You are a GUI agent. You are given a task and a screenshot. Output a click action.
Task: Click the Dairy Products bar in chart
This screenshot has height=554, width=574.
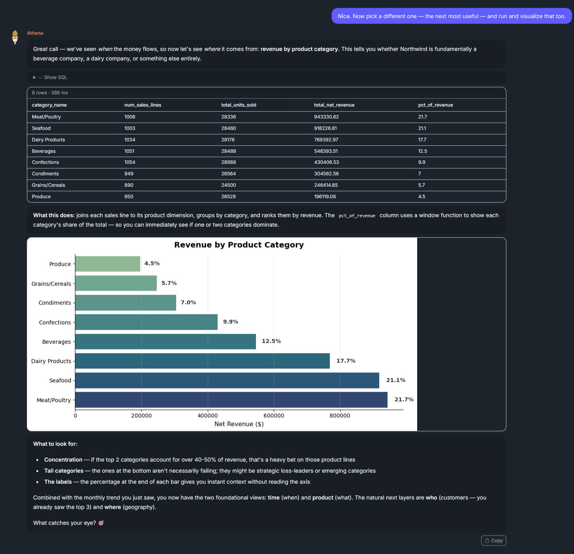point(202,361)
